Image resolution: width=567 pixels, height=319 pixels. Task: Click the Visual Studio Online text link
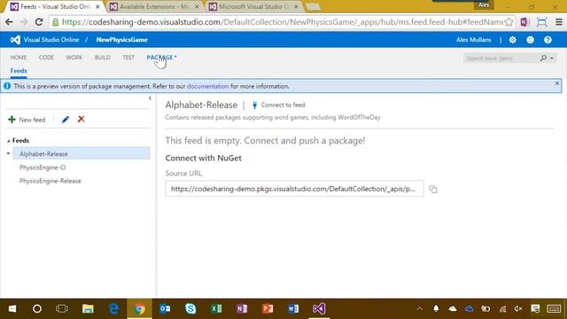pos(51,40)
